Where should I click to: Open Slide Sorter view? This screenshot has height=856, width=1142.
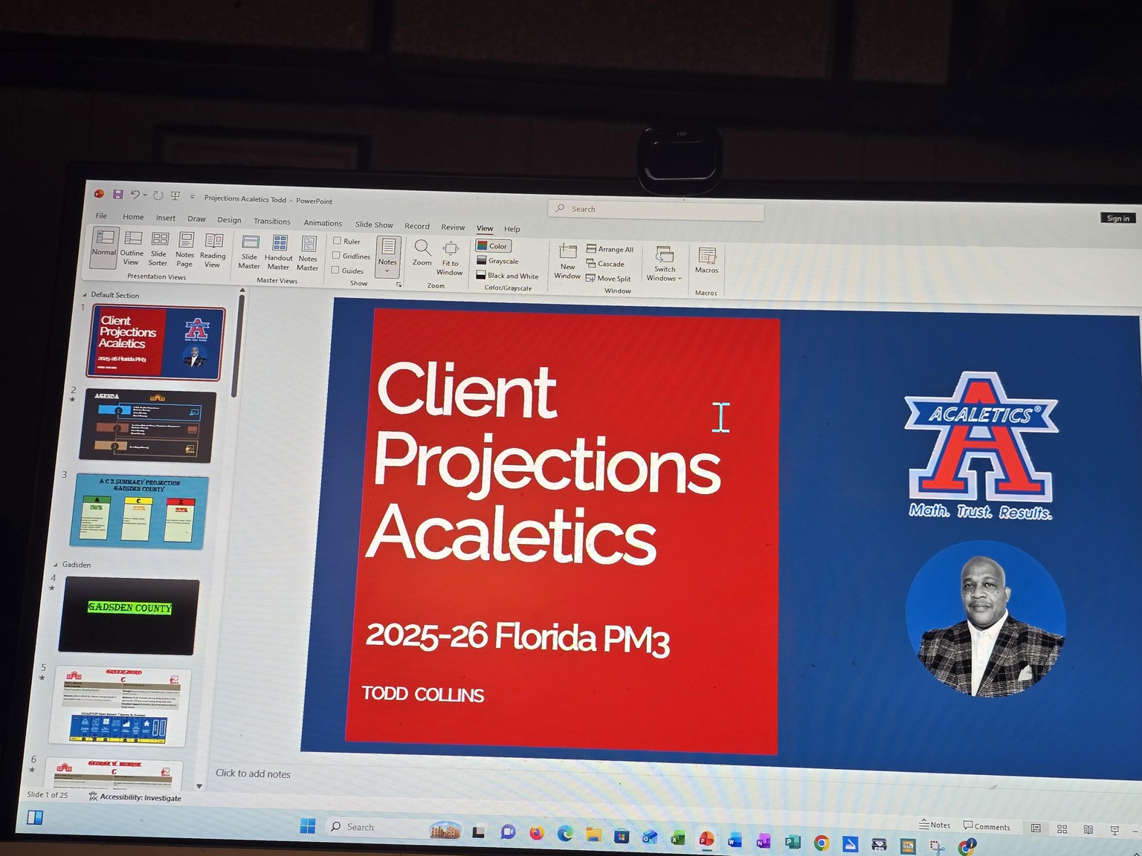point(158,248)
